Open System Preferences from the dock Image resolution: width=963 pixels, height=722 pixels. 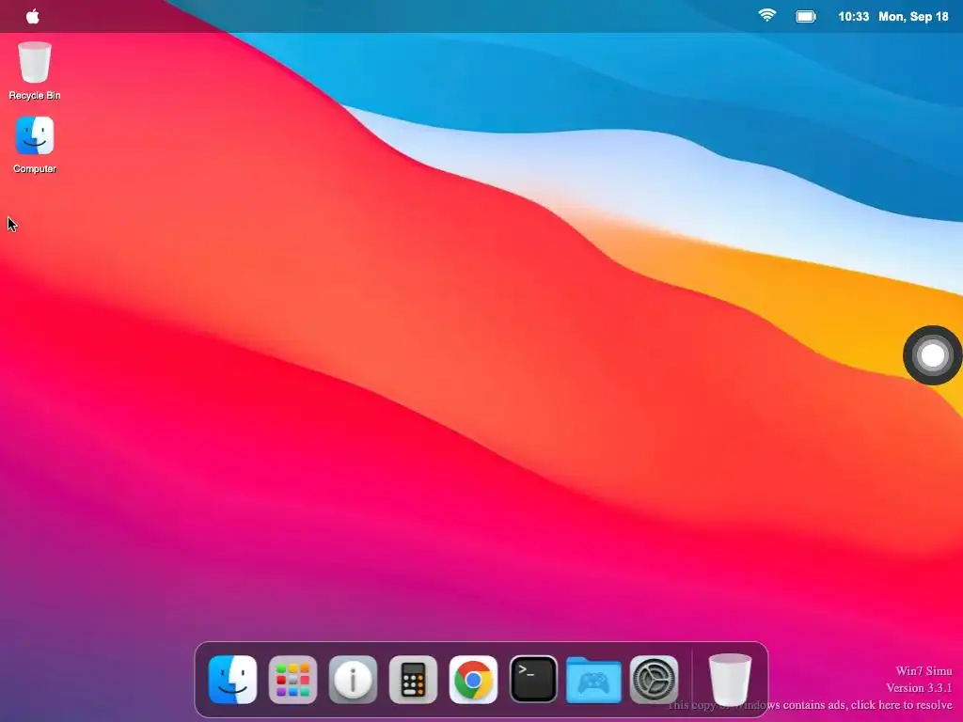point(655,680)
